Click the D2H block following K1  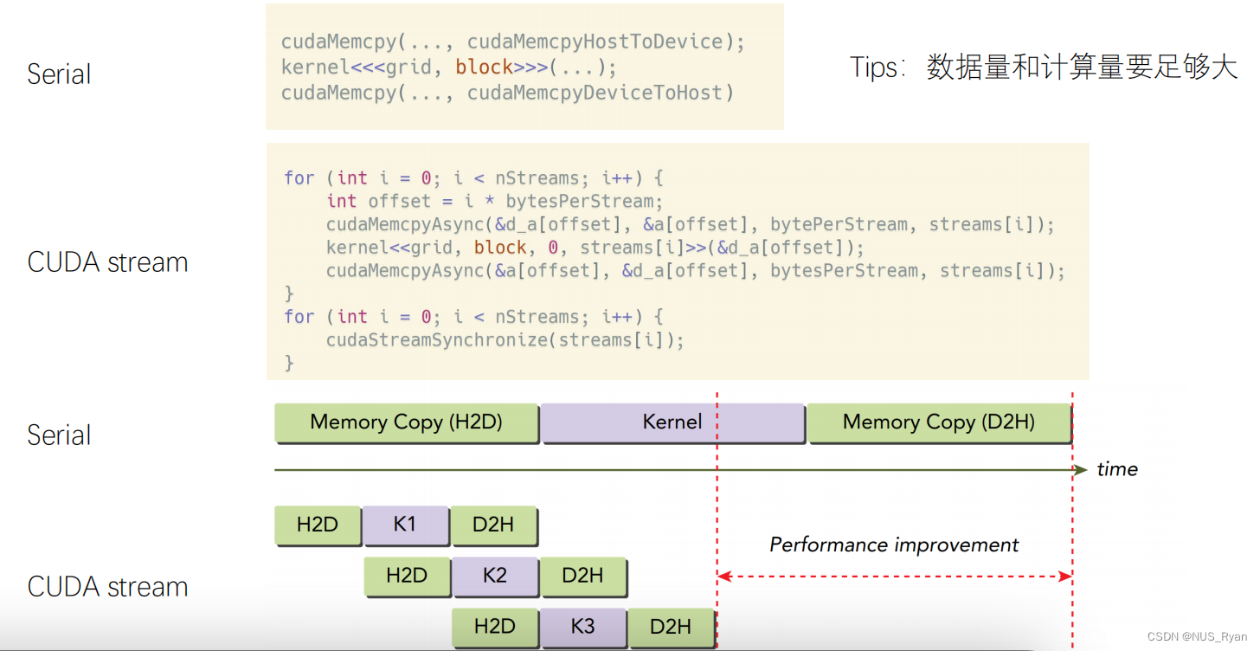[494, 525]
